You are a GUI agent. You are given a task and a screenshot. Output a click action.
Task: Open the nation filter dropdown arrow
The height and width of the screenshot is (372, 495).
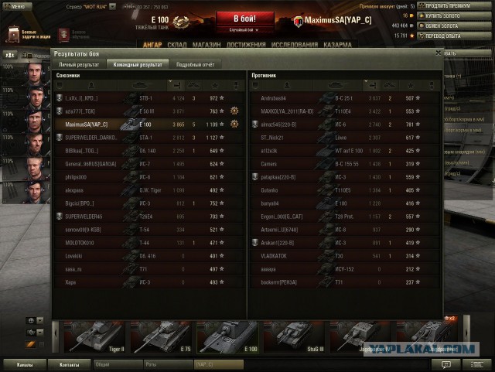coord(40,320)
